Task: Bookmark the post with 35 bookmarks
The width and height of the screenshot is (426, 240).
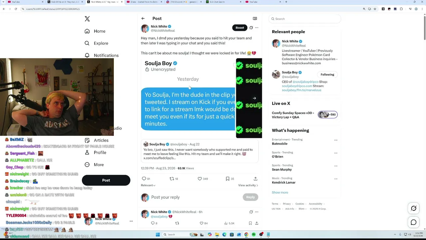Action: point(230,179)
